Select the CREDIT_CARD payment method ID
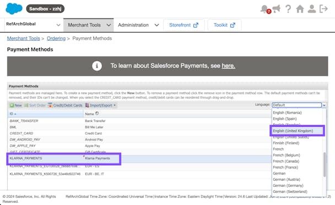This screenshot has width=335, height=205. click(x=21, y=133)
